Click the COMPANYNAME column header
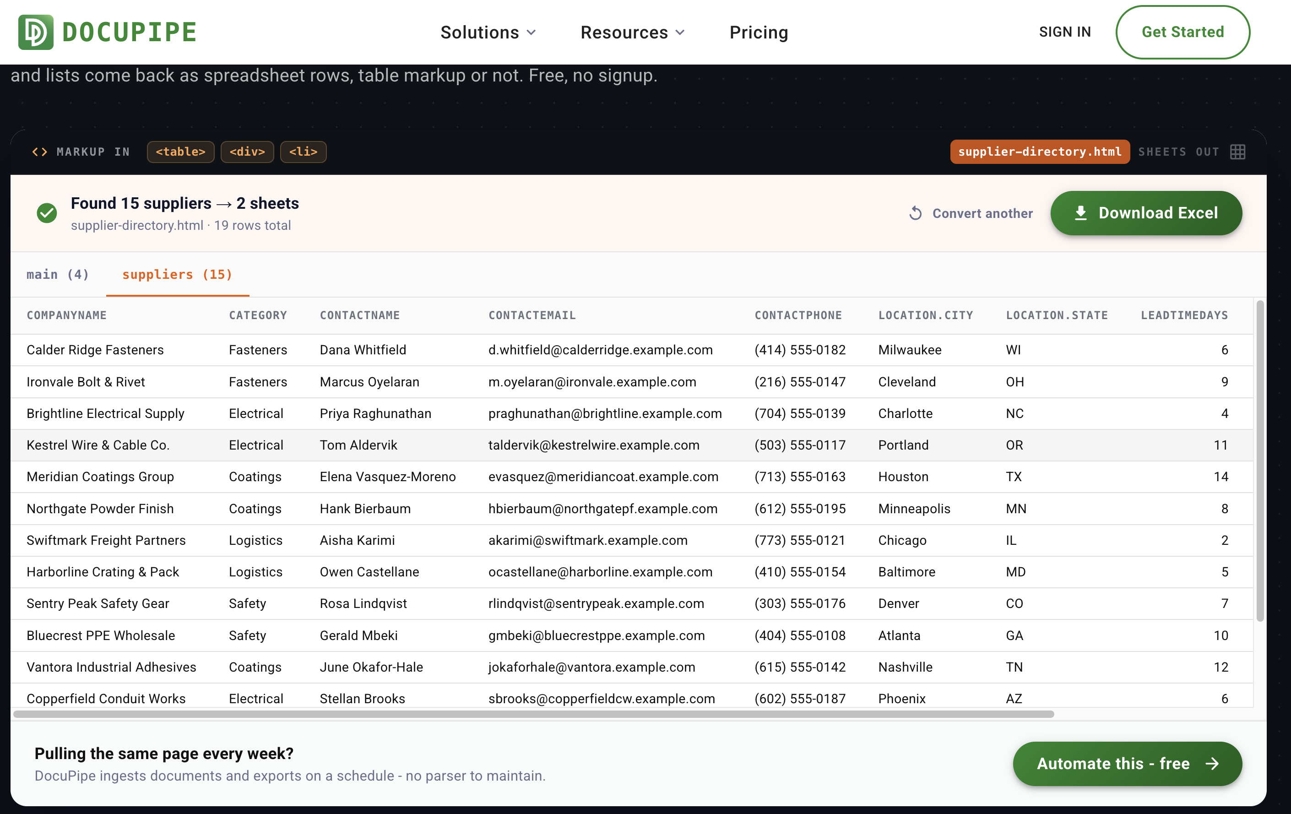This screenshot has height=814, width=1291. (66, 315)
